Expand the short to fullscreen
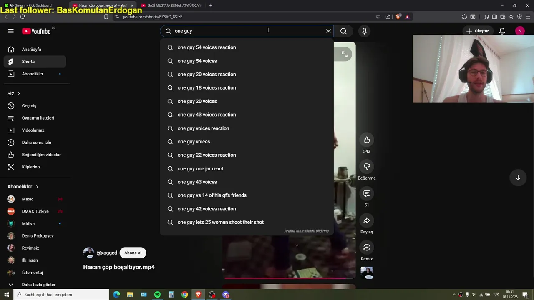Image resolution: width=534 pixels, height=300 pixels. pos(345,54)
